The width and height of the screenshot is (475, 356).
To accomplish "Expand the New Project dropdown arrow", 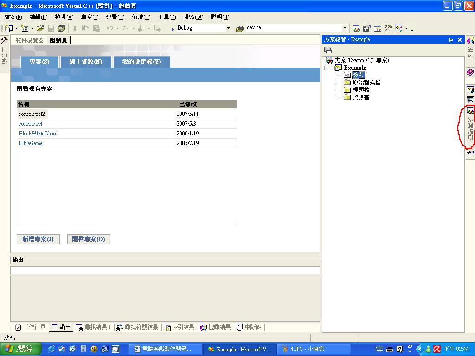I will 16,28.
